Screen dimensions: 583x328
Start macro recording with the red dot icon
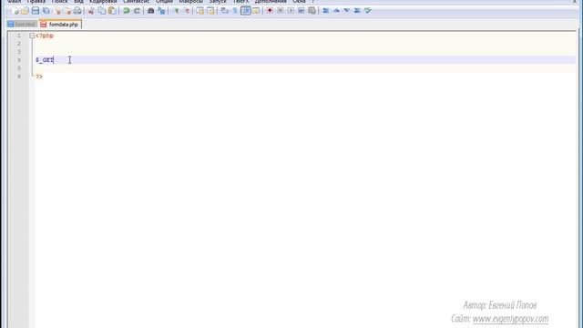270,11
